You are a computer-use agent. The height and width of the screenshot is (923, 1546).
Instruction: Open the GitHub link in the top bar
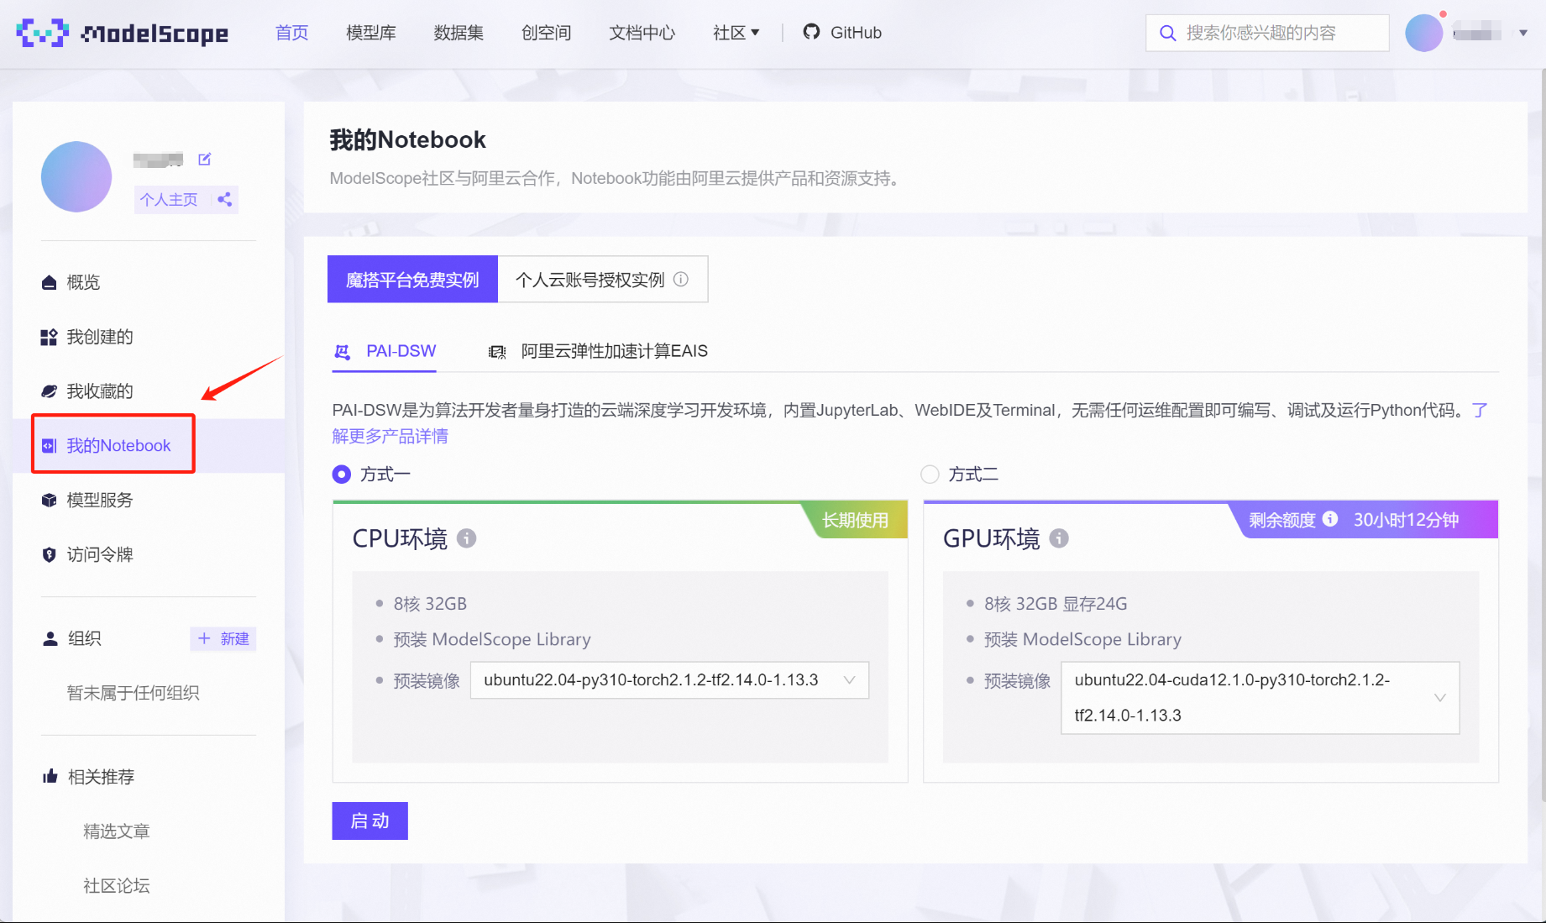[x=842, y=33]
